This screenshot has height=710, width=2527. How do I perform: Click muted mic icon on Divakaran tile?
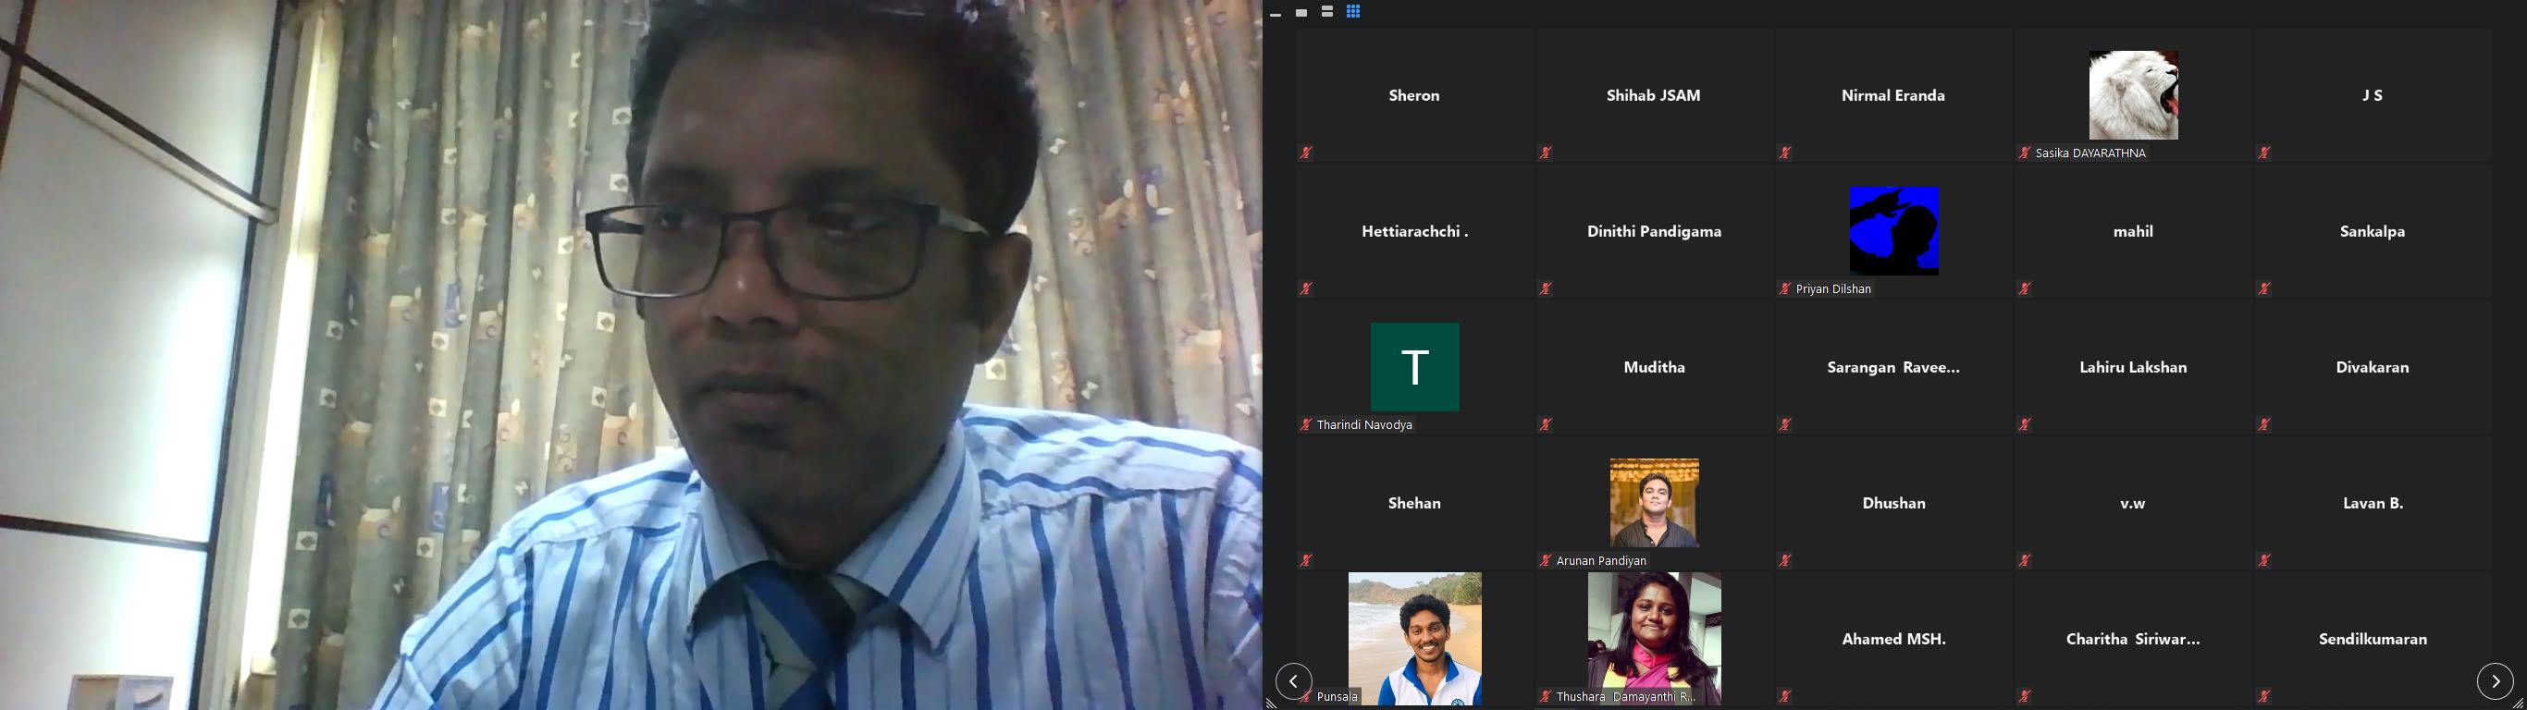coord(2264,424)
